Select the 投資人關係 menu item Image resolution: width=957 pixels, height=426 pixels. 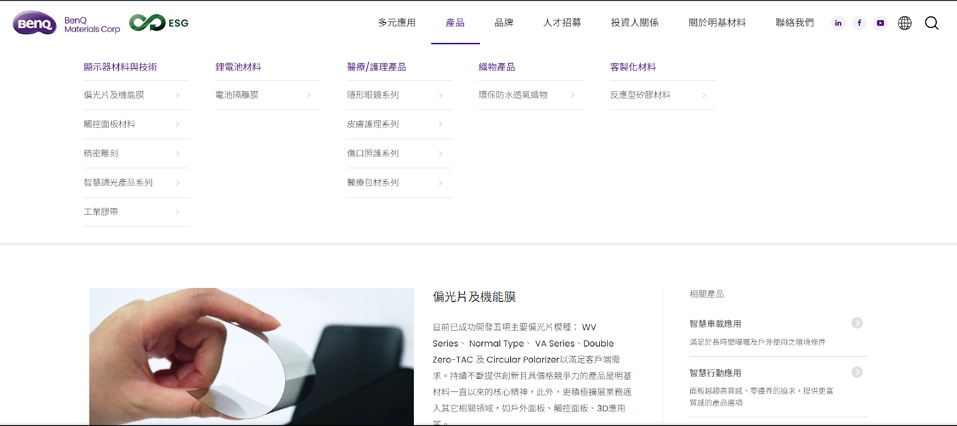click(634, 23)
